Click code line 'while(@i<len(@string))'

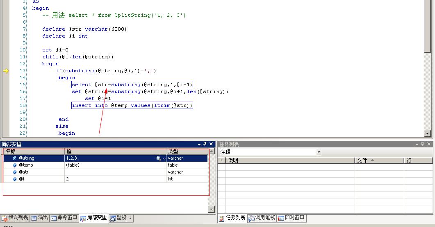tap(78, 57)
